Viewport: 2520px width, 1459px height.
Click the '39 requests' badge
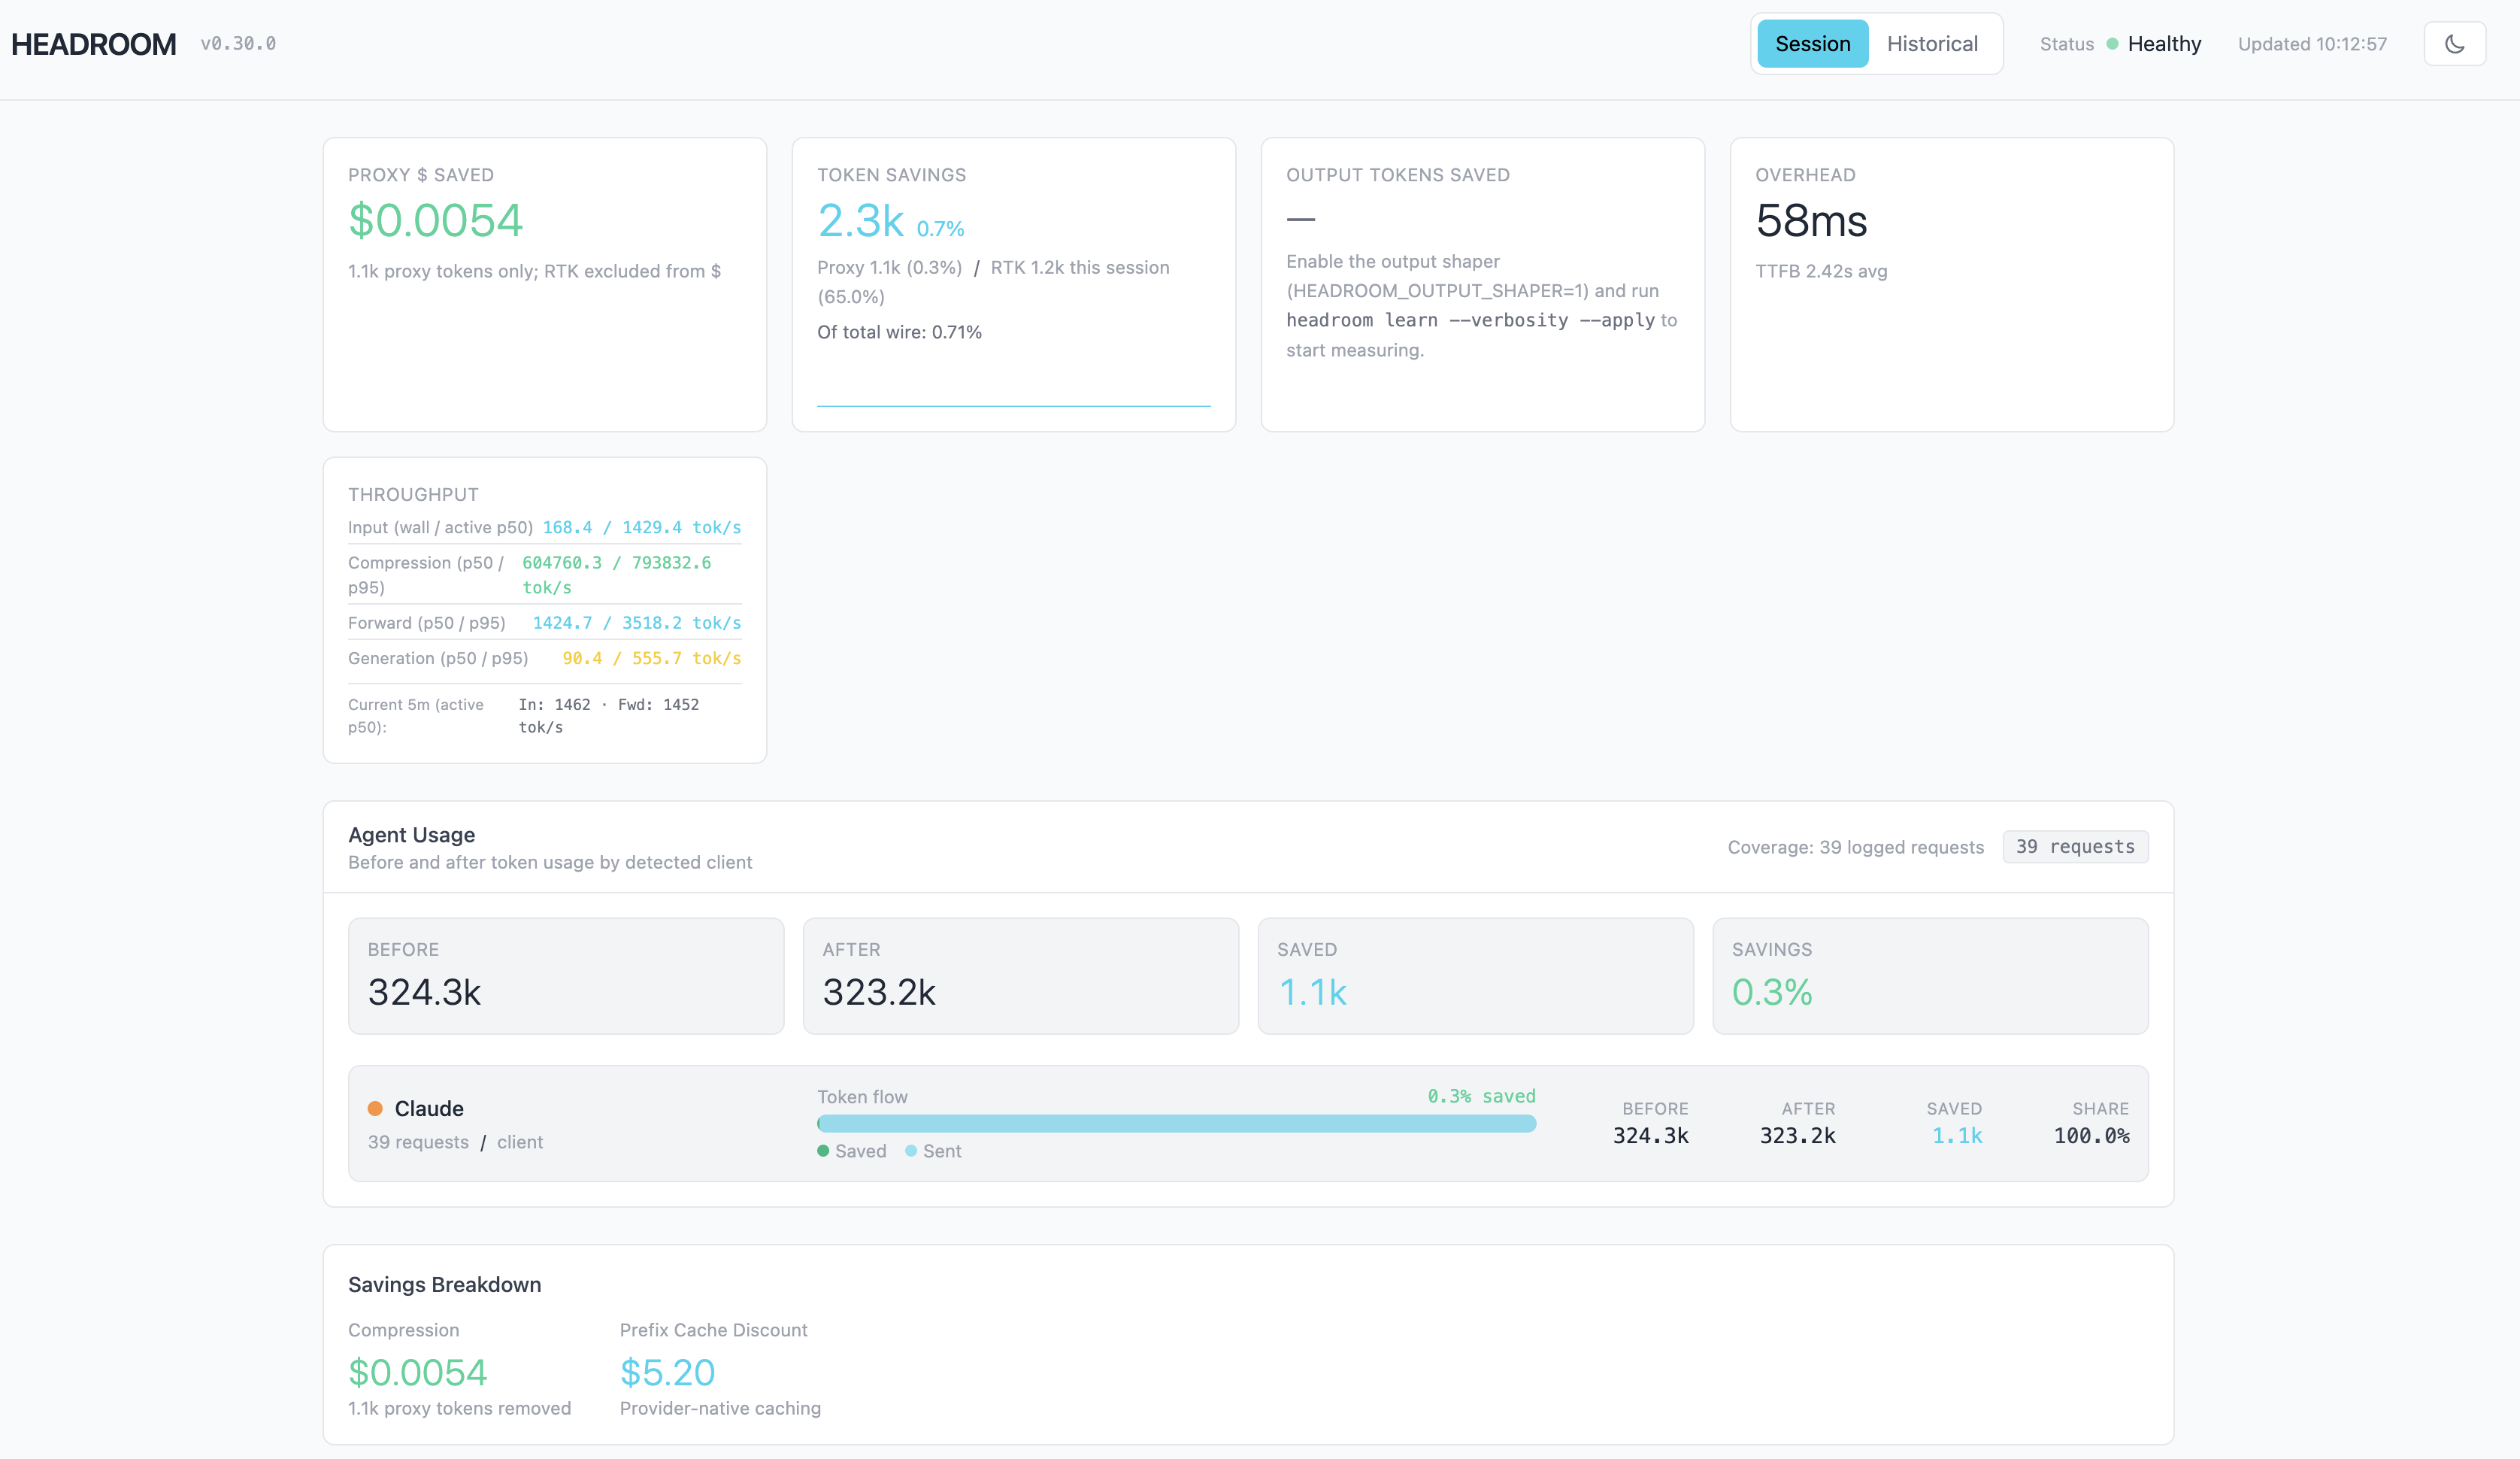[x=2075, y=847]
